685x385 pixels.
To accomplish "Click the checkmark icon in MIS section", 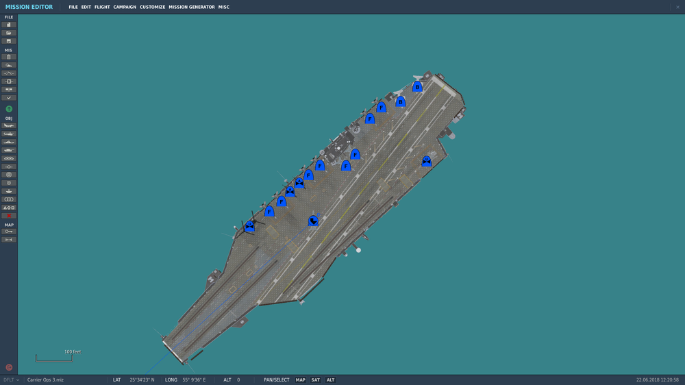I will click(x=9, y=98).
